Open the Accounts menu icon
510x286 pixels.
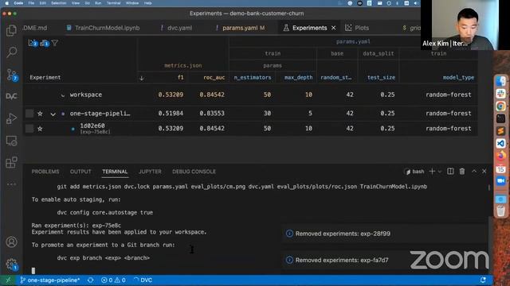point(12,242)
